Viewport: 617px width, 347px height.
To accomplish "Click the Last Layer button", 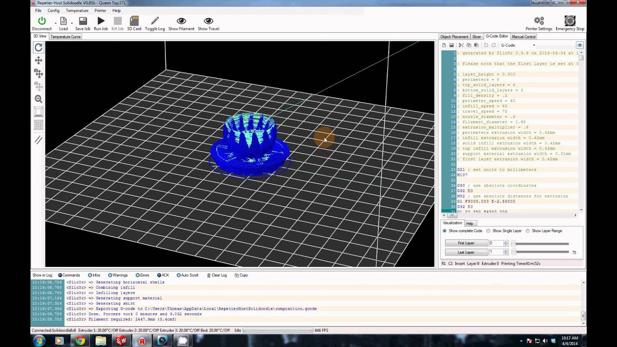I will (x=466, y=253).
